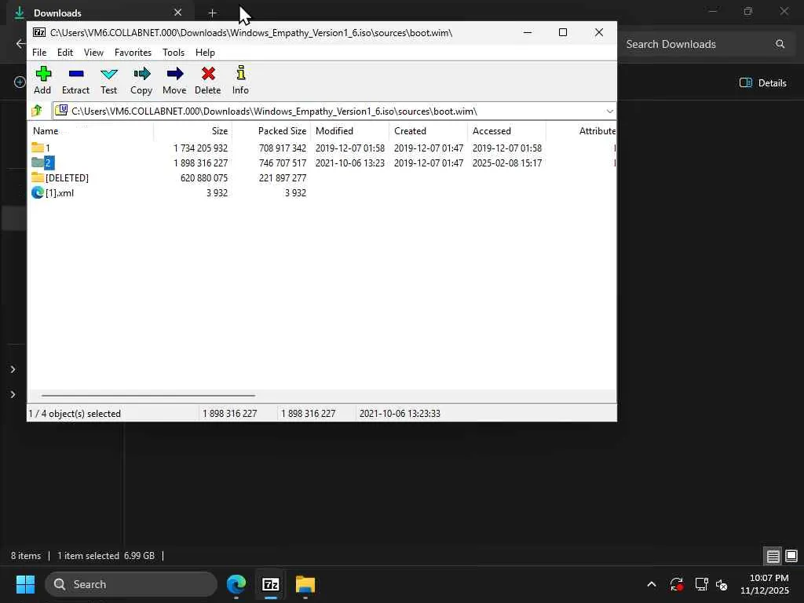Click the Add toolbar icon
Image resolution: width=804 pixels, height=603 pixels.
pos(43,74)
